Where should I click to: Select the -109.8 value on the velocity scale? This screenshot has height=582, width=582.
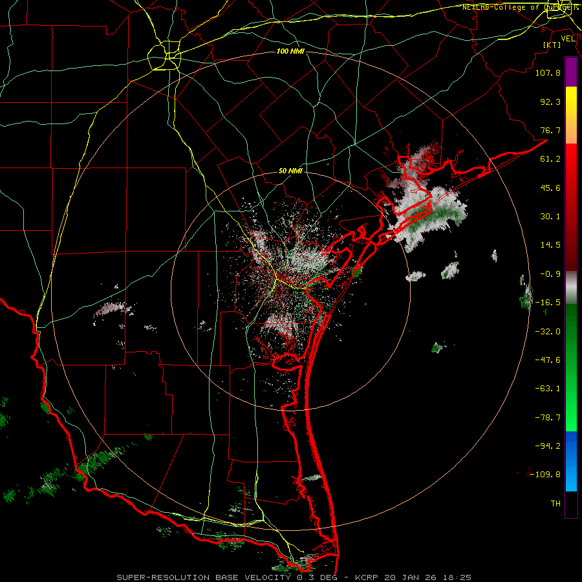click(x=546, y=475)
